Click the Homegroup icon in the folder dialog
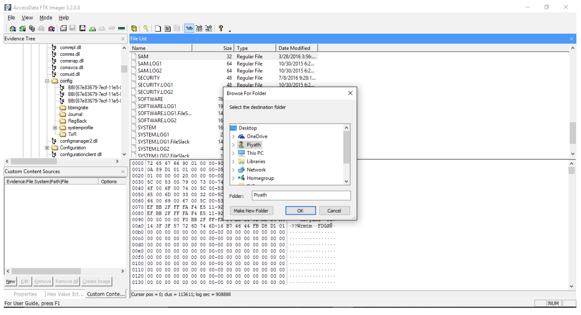 [x=241, y=178]
